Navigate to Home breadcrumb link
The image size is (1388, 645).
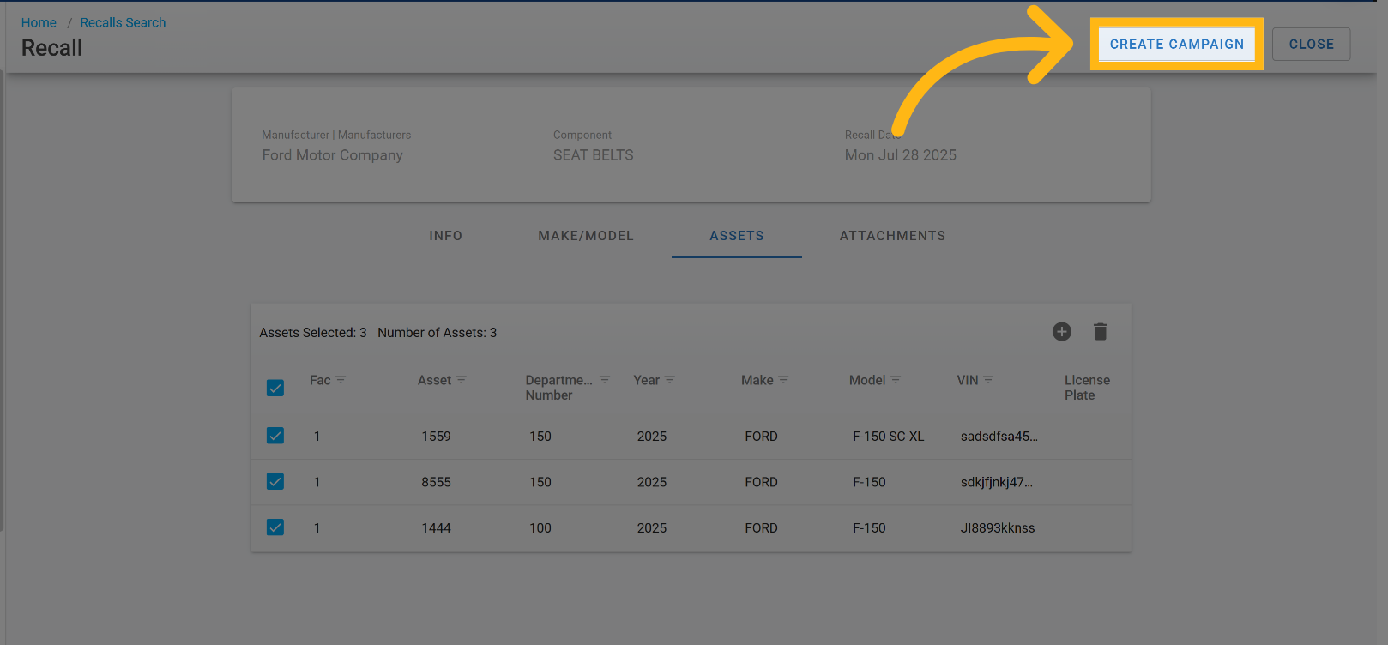click(39, 23)
